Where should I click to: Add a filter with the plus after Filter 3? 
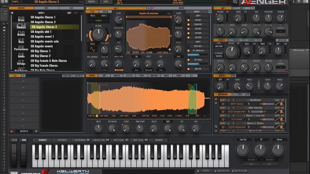260,40
